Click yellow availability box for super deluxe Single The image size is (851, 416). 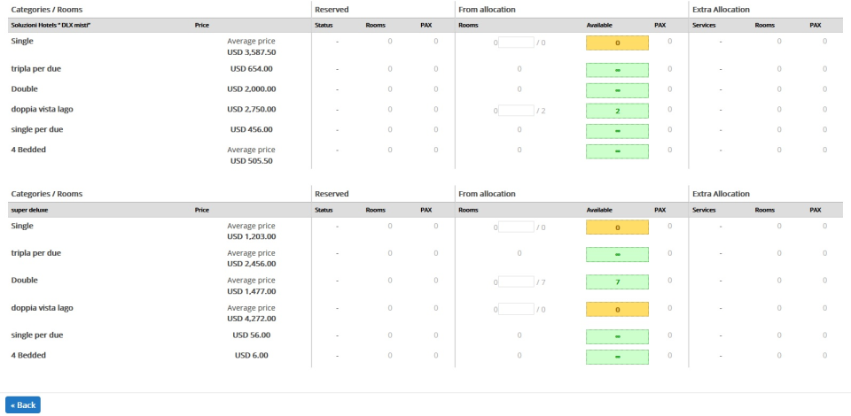coord(617,227)
